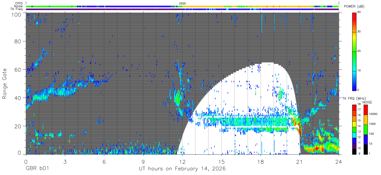Viewport: 381px width, 175px height.
Task: Click the x-axis tick label '15'
Action: click(222, 161)
